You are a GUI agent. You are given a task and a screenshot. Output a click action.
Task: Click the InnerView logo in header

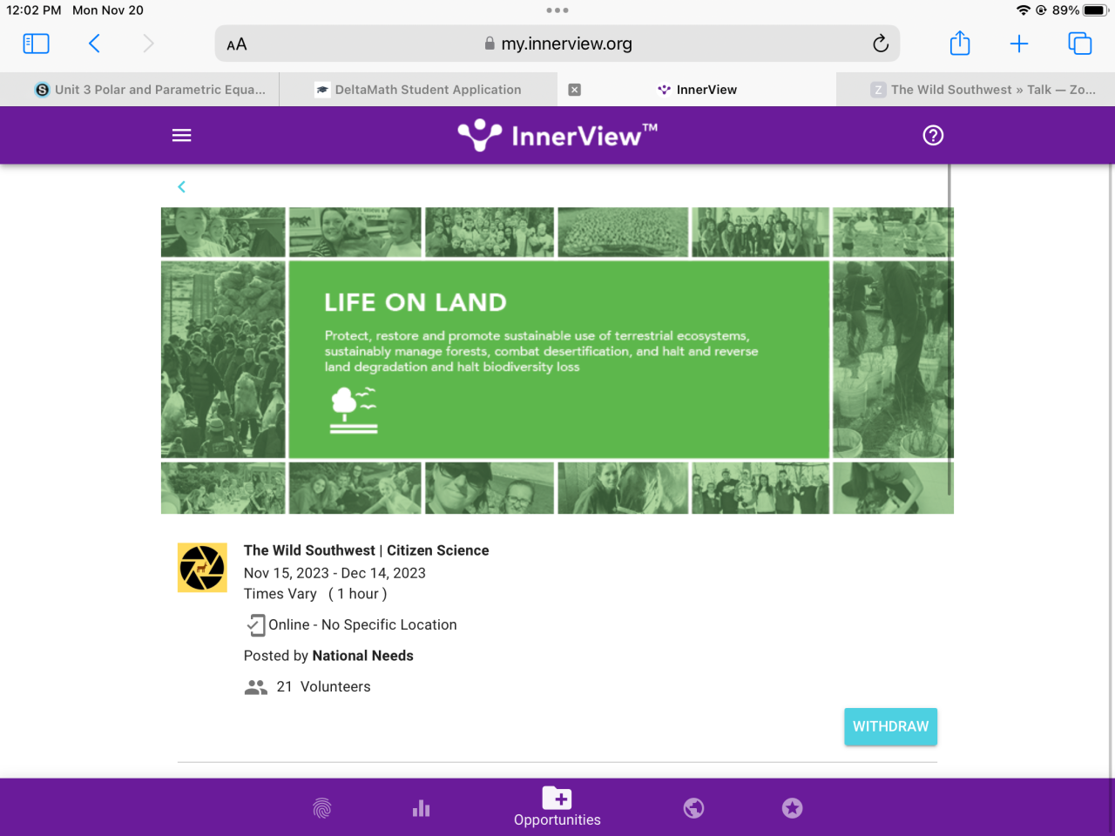click(557, 136)
